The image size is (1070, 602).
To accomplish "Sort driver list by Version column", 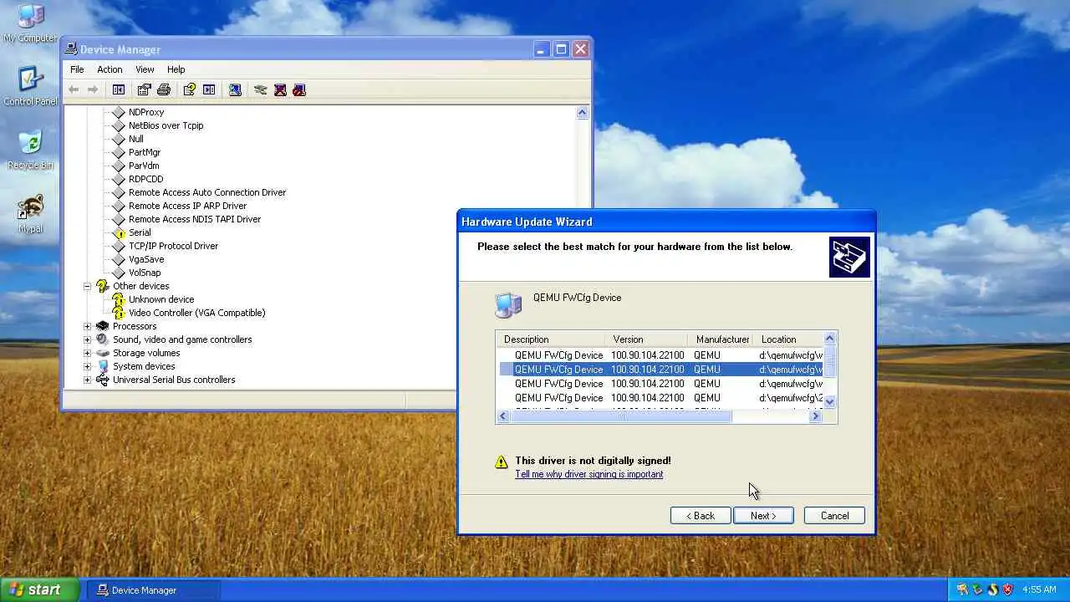I will point(646,339).
